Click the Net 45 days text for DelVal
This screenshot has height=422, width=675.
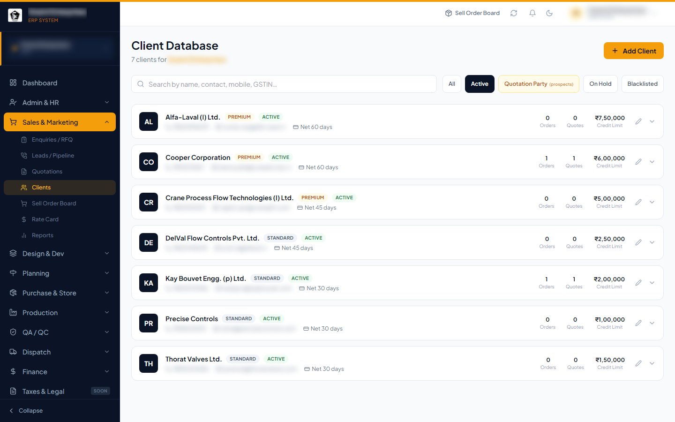(297, 248)
